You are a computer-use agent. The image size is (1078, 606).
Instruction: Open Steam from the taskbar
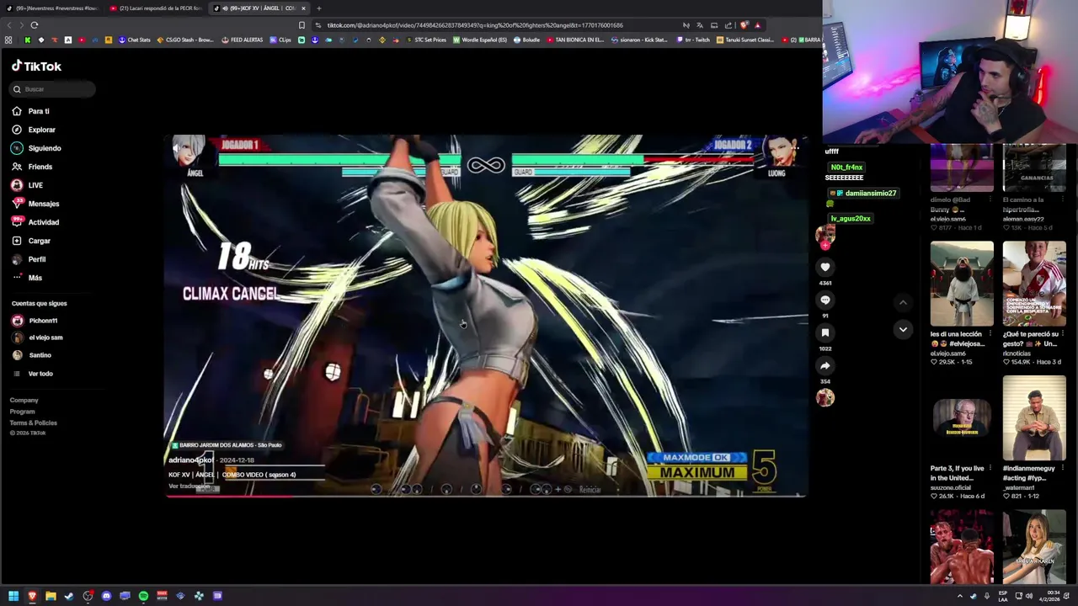point(69,596)
